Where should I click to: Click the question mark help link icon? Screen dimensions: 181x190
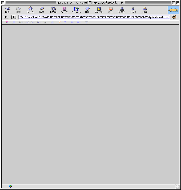[x=65, y=22]
